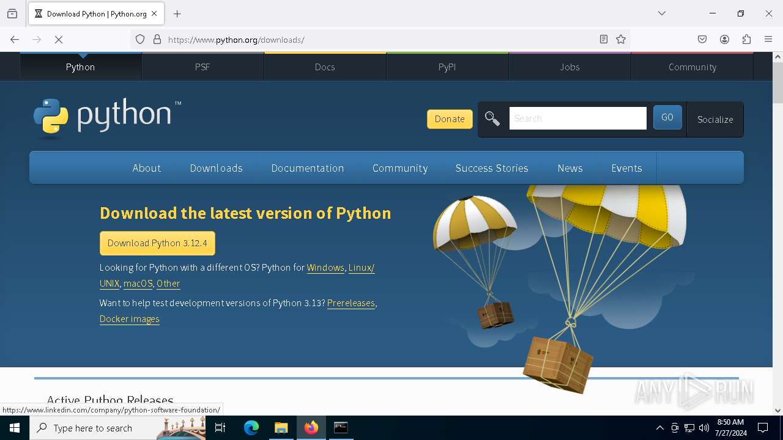Viewport: 783px width, 440px height.
Task: Open the Docker images link
Action: pyautogui.click(x=130, y=319)
